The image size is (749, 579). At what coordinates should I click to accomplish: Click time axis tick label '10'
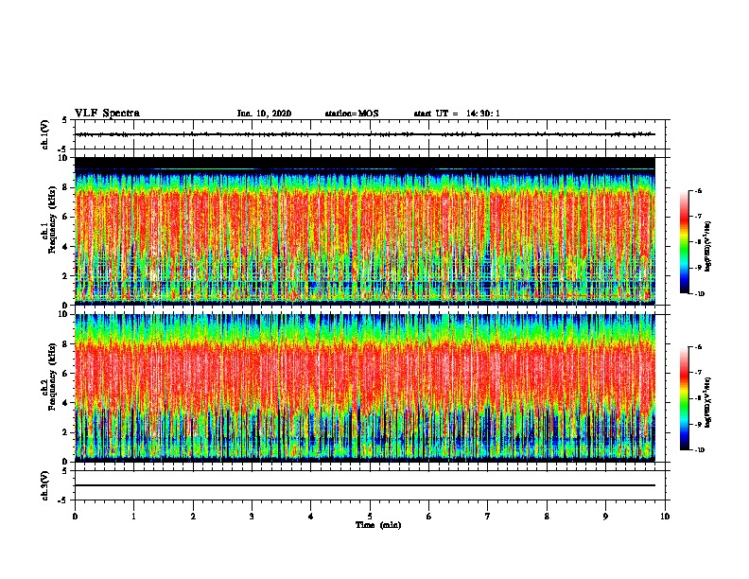point(665,517)
